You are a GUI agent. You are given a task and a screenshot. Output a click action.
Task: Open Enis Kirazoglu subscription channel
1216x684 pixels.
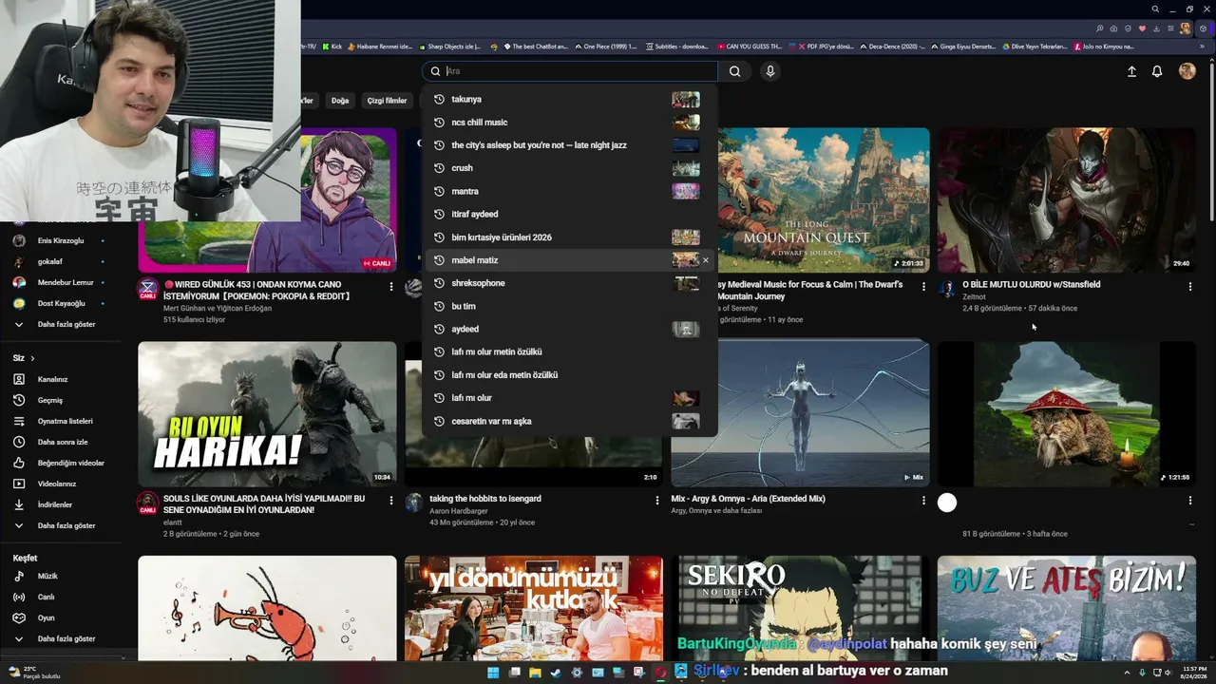61,241
